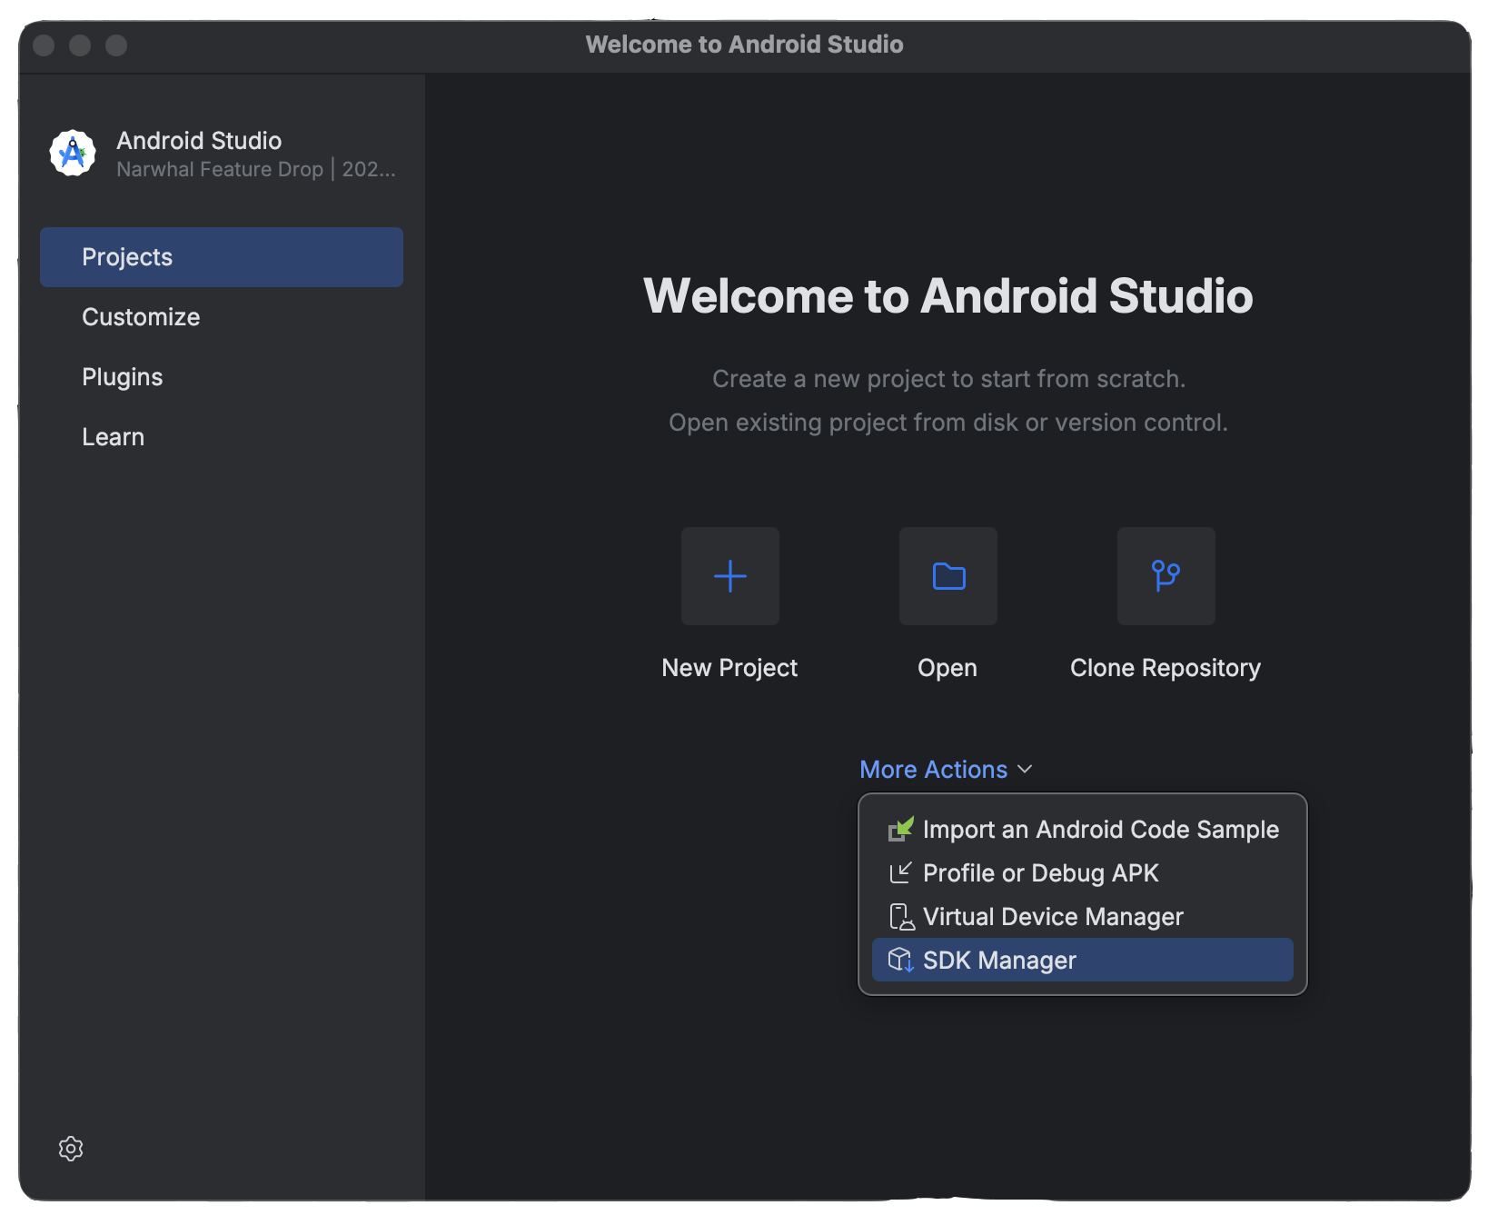Click the Welcome to Android Studio heading
This screenshot has width=1488, height=1225.
tap(948, 296)
